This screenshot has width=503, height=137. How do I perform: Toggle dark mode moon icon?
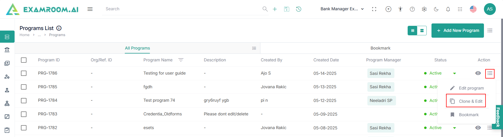tap(436, 9)
